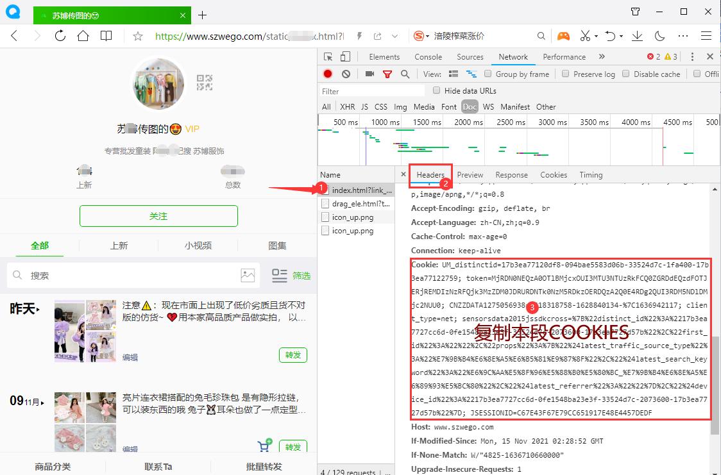Tick the Hide data URLs checkbox
Viewport: 721px width, 475px height.
(437, 90)
